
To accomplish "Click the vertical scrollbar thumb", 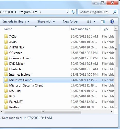I will tap(116, 49).
